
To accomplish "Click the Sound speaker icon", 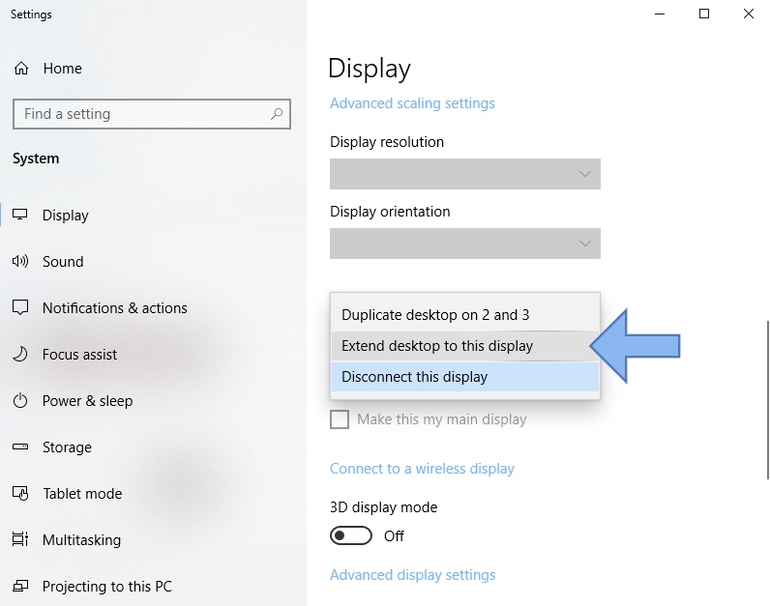I will tap(20, 261).
